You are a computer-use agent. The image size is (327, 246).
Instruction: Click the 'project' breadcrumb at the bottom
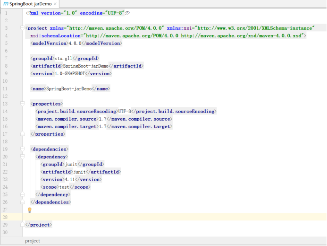click(33, 241)
